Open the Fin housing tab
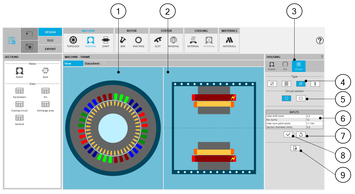Screen dimensions: 355x194 tap(285, 66)
